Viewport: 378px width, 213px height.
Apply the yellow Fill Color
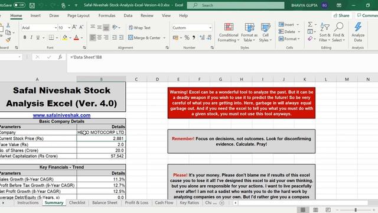(64, 37)
